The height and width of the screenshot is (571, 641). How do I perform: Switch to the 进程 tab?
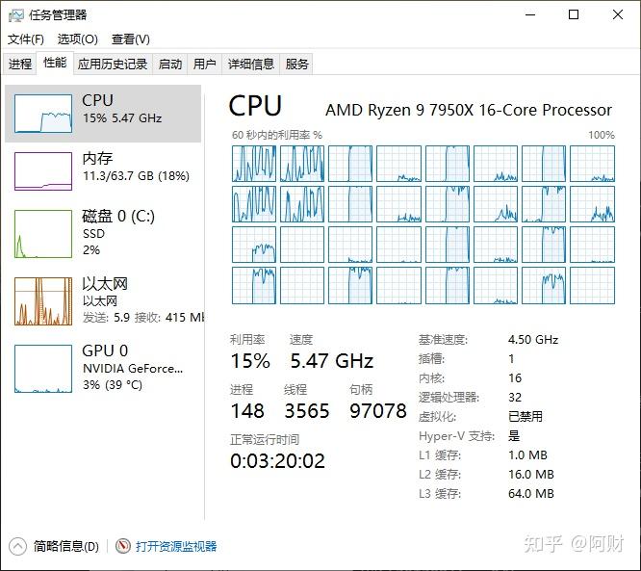tap(20, 64)
